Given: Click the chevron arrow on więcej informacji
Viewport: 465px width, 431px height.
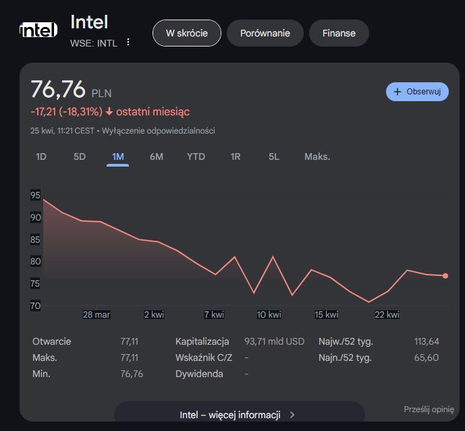Looking at the screenshot, I should click(x=292, y=415).
